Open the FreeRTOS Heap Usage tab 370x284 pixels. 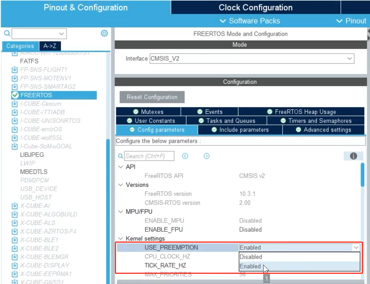coord(301,112)
